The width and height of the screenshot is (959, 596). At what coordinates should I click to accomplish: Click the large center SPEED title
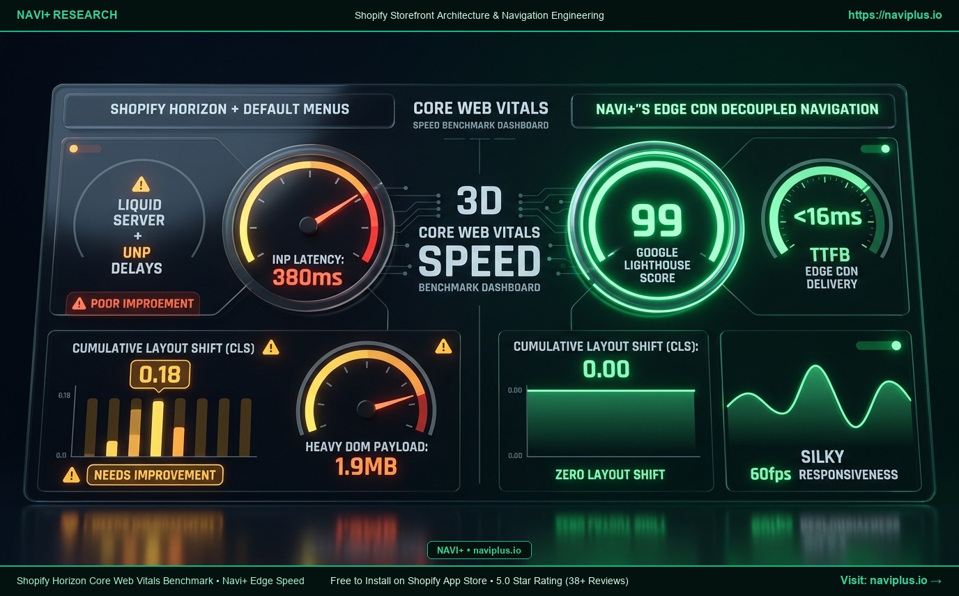[x=479, y=261]
